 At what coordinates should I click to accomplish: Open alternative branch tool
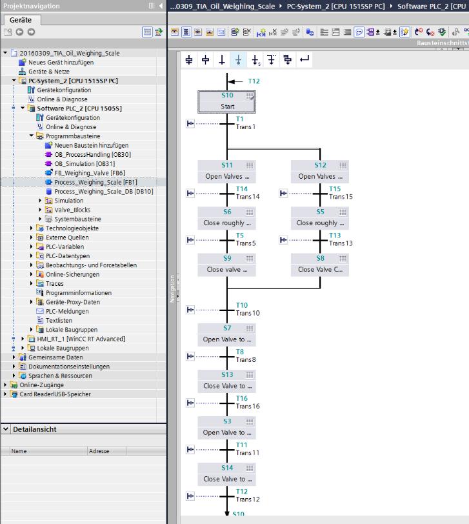pos(271,60)
